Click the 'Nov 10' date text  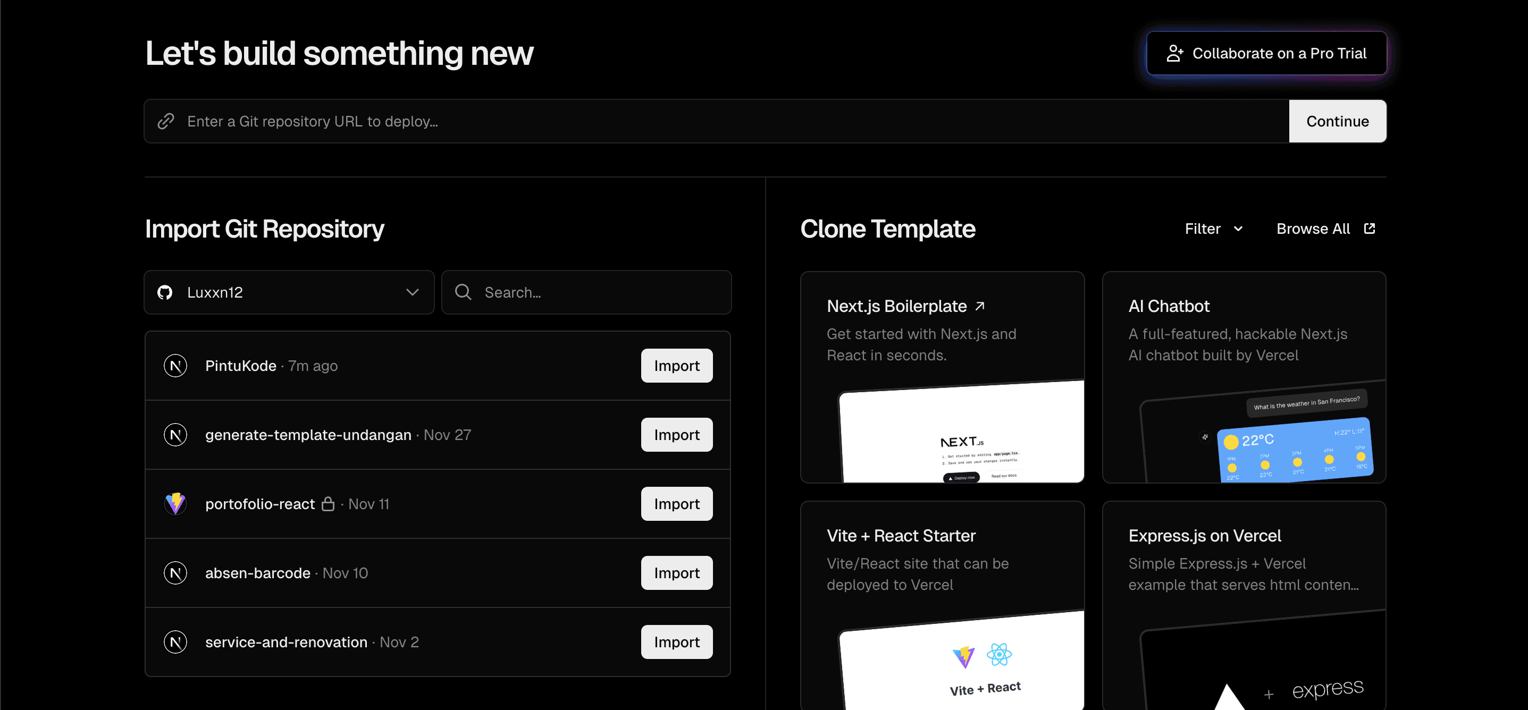tap(345, 573)
